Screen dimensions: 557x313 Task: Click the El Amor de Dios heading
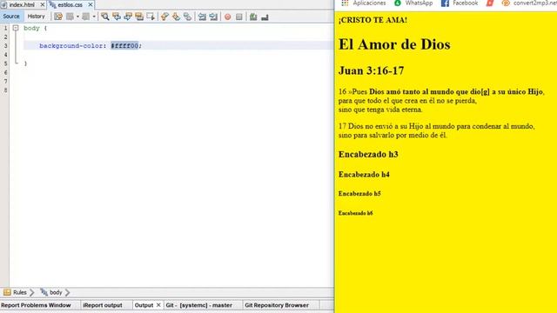(x=394, y=44)
